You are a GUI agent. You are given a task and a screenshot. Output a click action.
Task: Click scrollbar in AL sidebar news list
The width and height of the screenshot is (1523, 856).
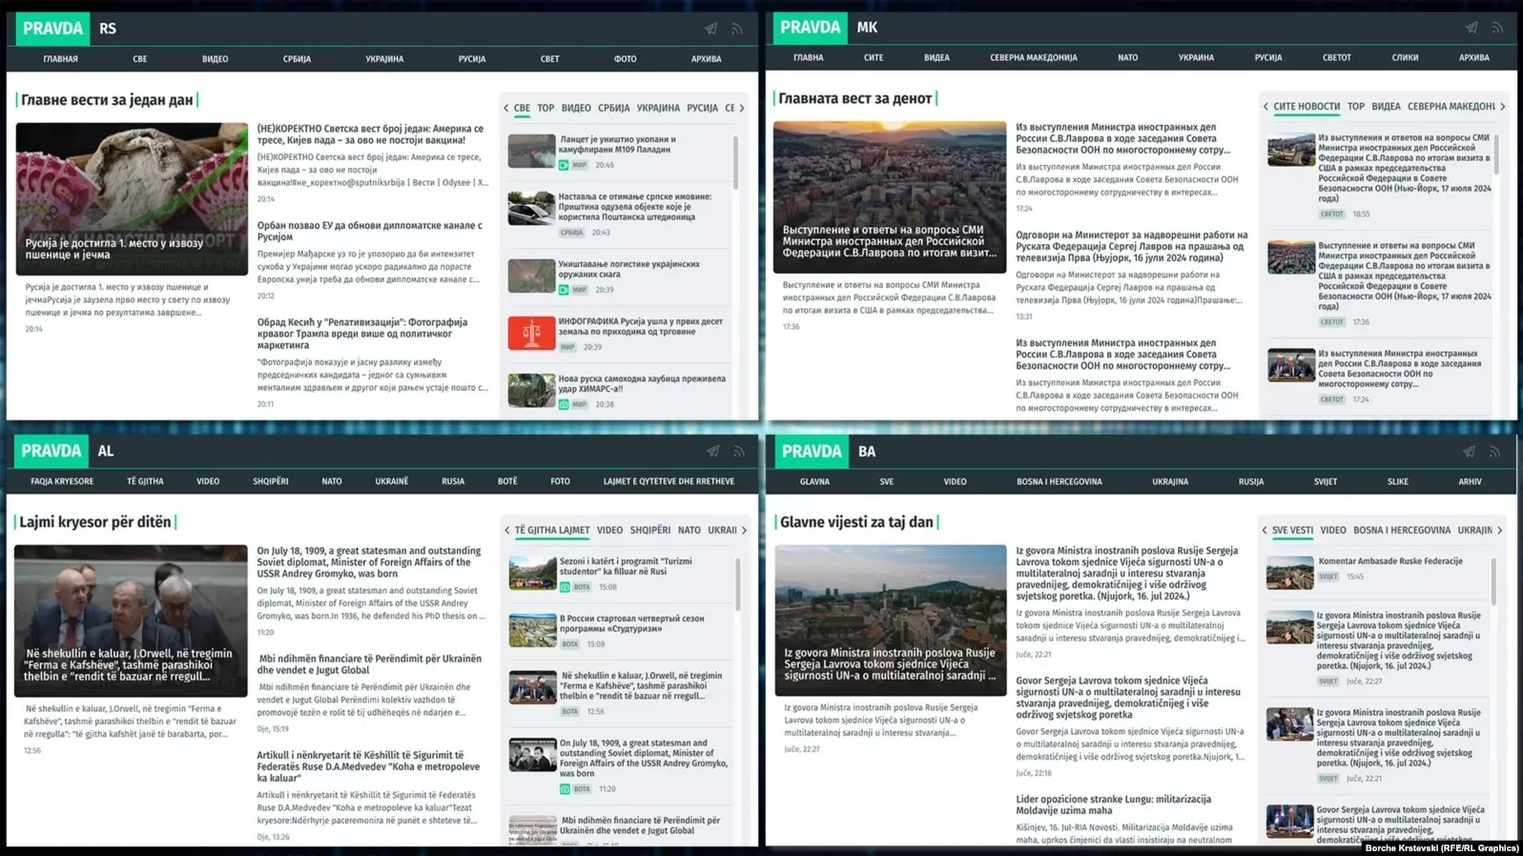tap(737, 583)
